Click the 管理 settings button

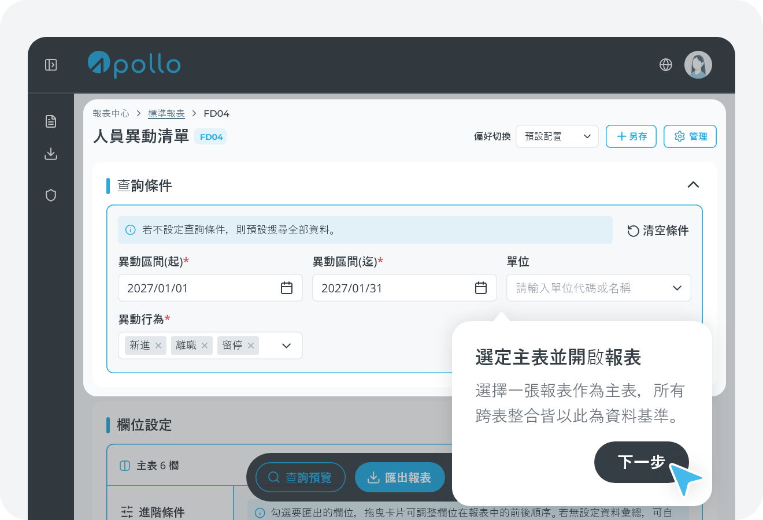(x=690, y=136)
